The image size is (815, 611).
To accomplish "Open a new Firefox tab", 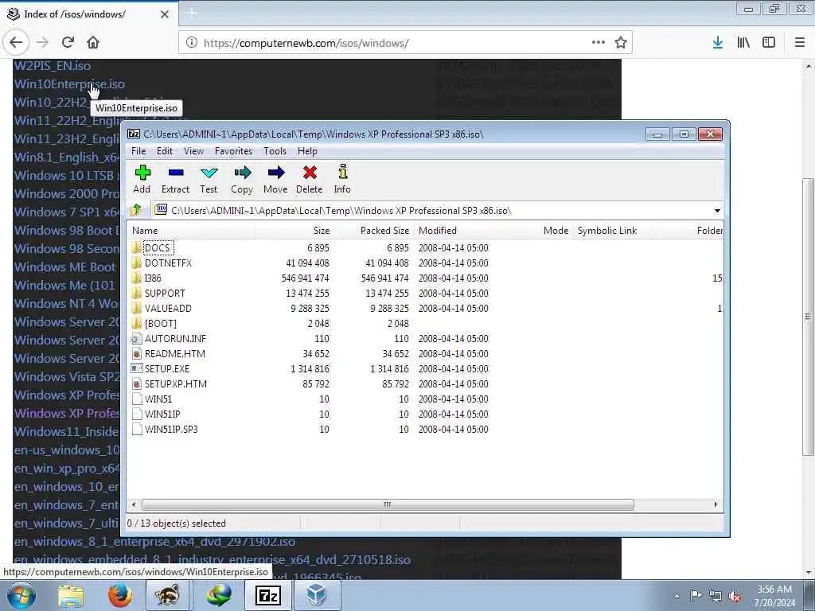I will (191, 14).
